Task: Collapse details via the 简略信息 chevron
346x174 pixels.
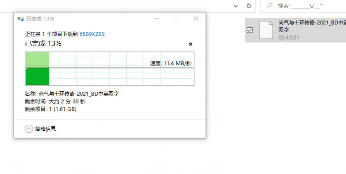Action: [x=29, y=129]
